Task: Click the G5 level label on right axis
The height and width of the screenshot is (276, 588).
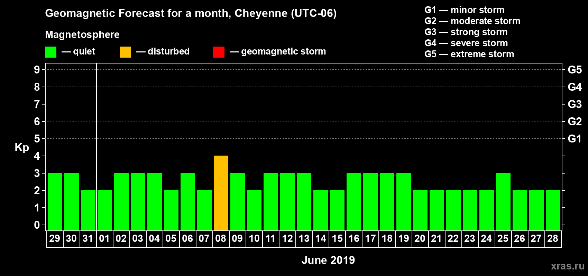Action: click(575, 70)
